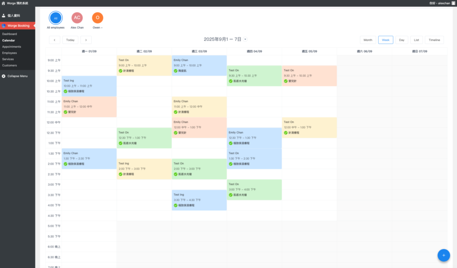Click the home icon beside Worge 預約系統
This screenshot has width=457, height=268.
point(4,3)
